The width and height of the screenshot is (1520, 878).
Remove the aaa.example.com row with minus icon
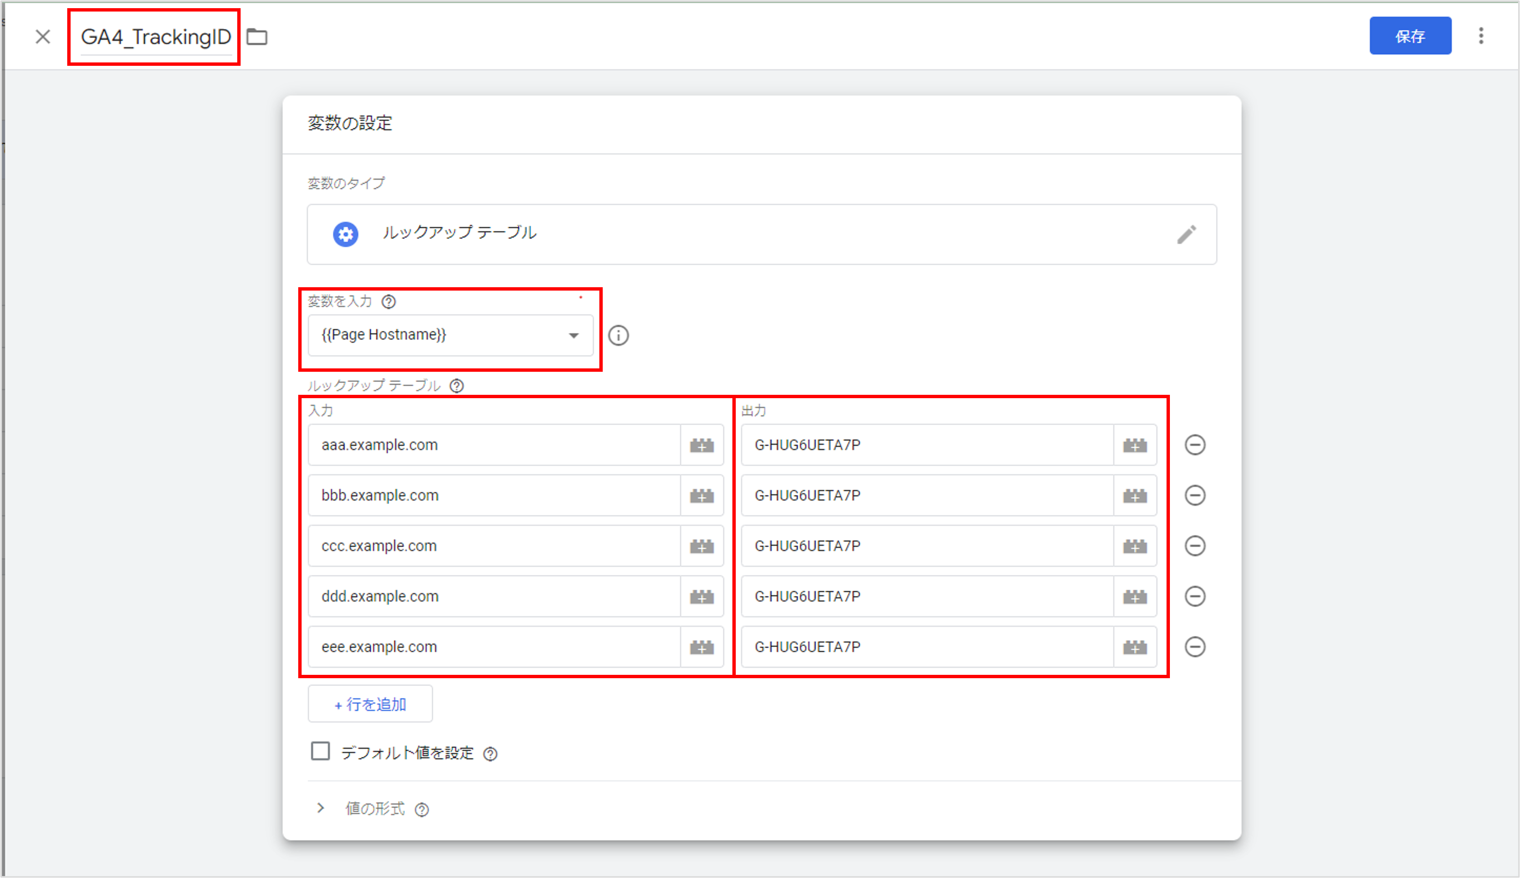coord(1194,445)
